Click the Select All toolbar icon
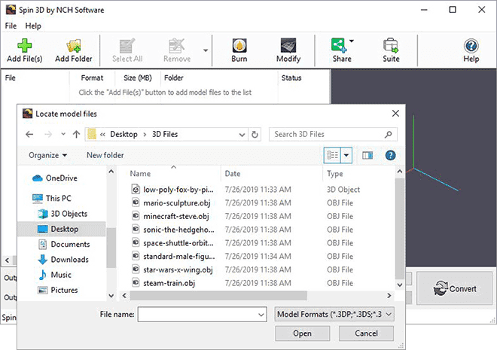This screenshot has height=350, width=497. [127, 50]
